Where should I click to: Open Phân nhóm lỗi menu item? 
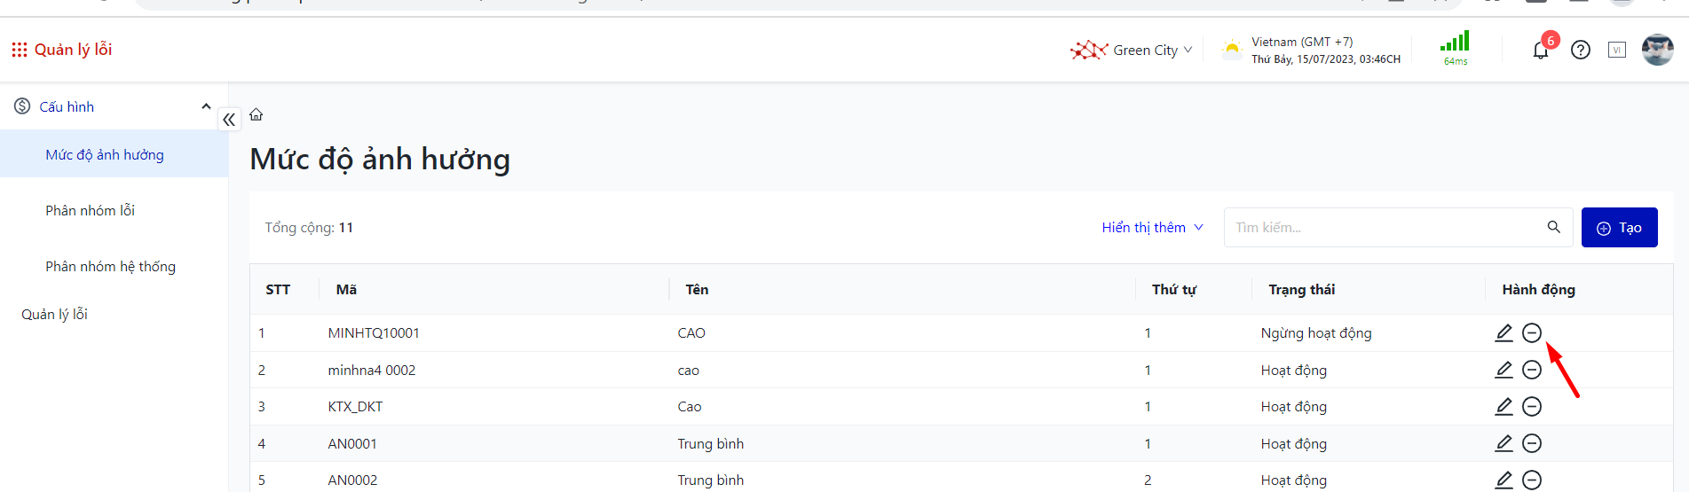(x=91, y=211)
